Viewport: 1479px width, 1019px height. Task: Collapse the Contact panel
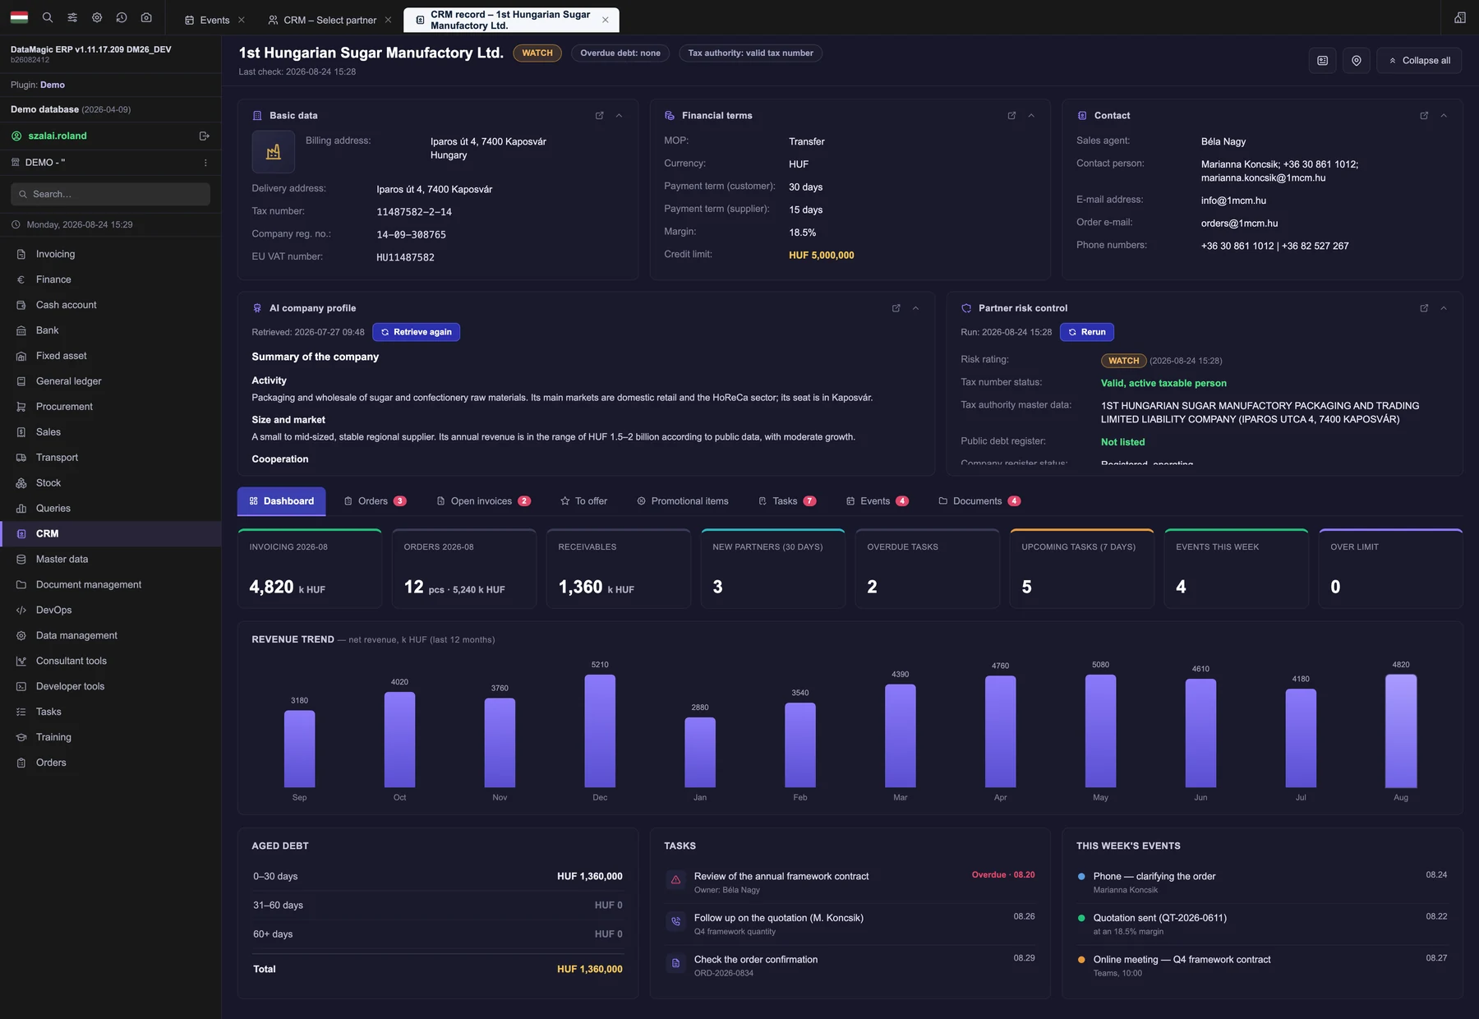pyautogui.click(x=1444, y=116)
